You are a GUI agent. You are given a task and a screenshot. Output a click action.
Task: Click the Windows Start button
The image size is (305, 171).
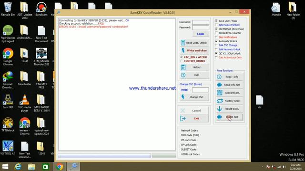(x=5, y=167)
